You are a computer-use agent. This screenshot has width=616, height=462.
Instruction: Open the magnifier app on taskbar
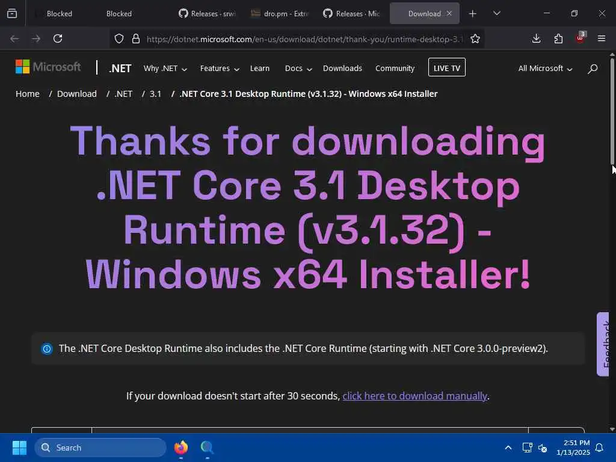(207, 448)
